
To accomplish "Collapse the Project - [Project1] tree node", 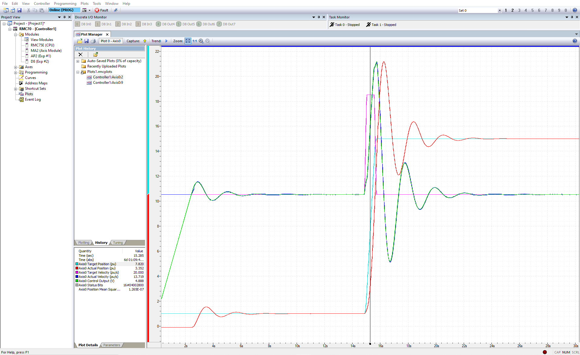I will [x=4, y=24].
